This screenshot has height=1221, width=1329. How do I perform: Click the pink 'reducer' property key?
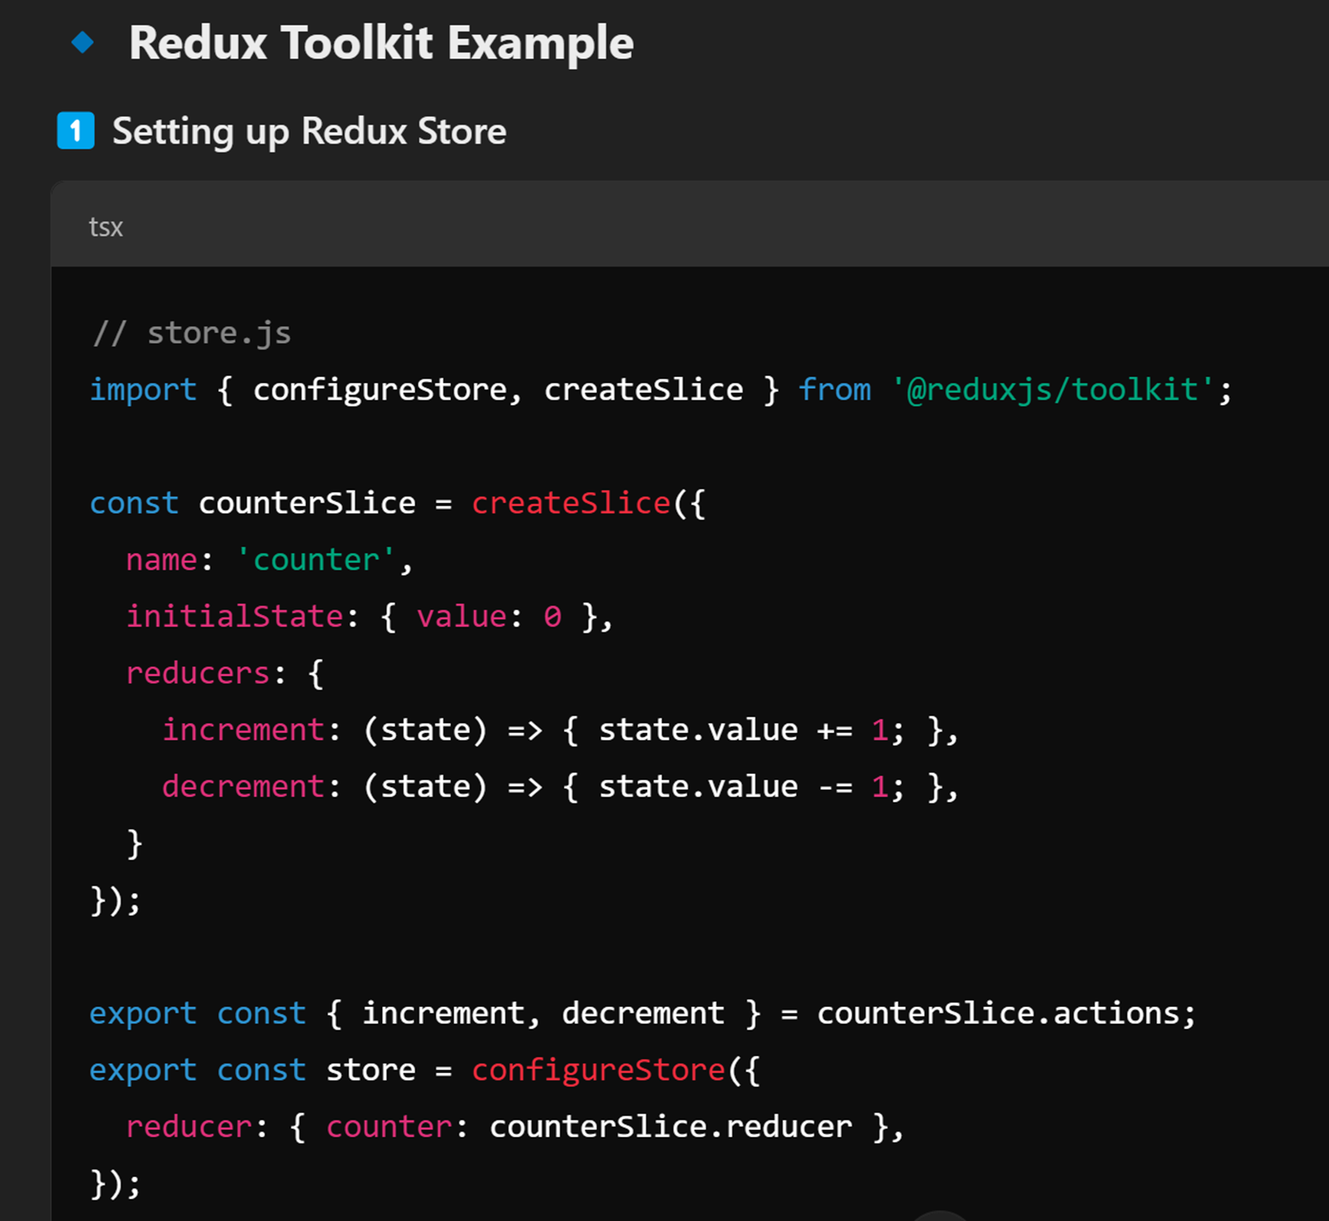tap(189, 1127)
